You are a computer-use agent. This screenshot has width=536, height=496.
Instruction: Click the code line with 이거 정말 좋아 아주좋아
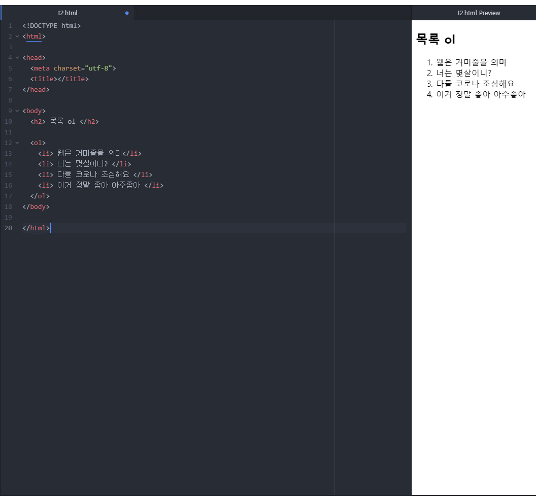coord(101,185)
